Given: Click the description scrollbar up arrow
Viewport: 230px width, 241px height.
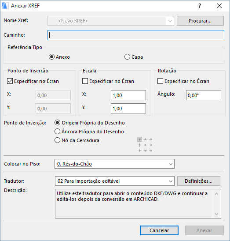Looking at the screenshot, I should pos(216,194).
